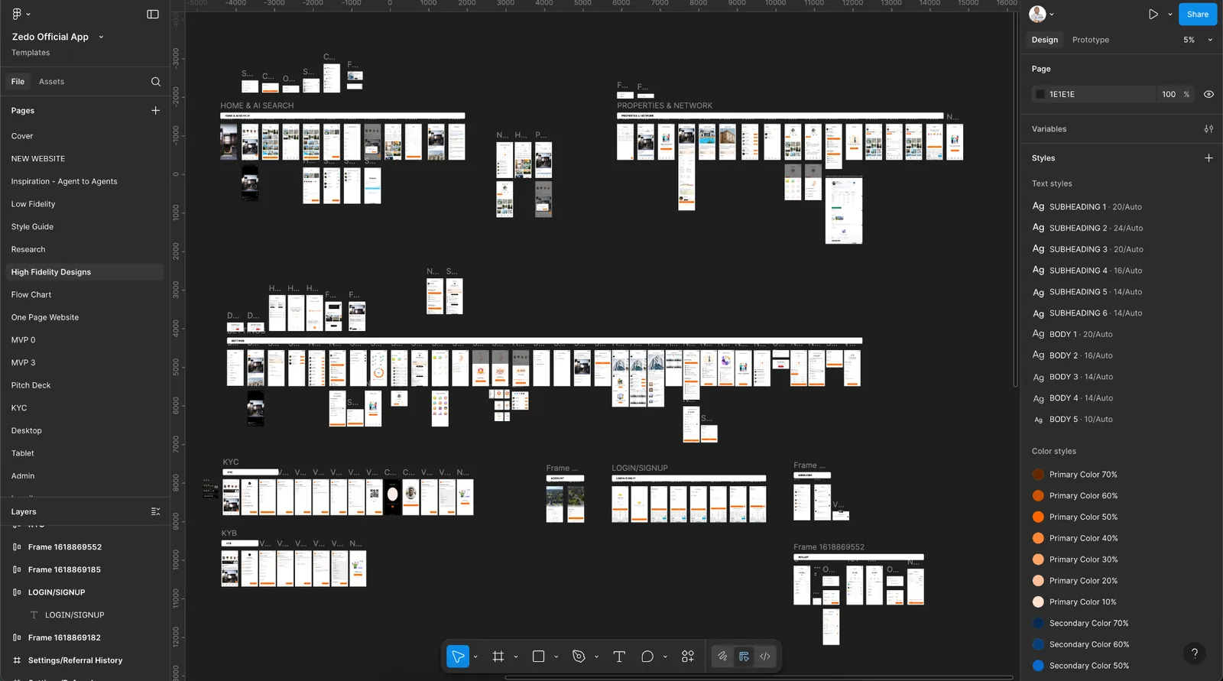Open the Help question mark
The width and height of the screenshot is (1223, 681).
click(x=1194, y=653)
